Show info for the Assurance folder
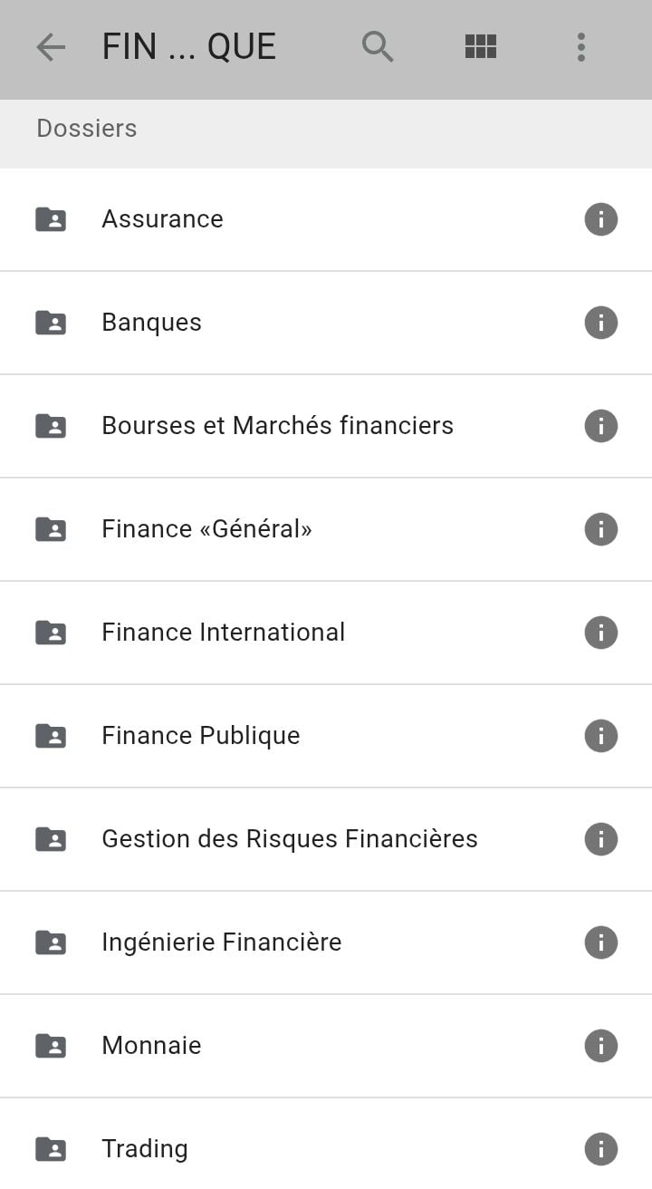652x1189 pixels. pos(601,219)
